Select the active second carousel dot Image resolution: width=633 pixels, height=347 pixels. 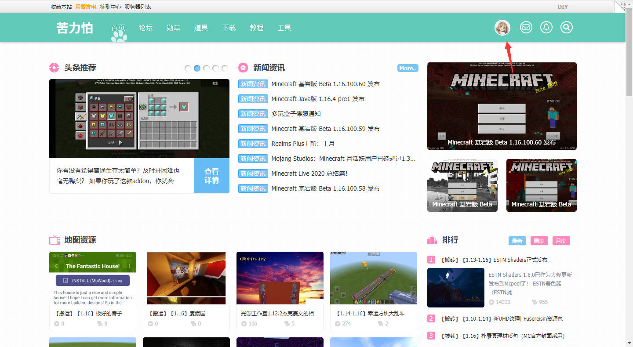pyautogui.click(x=197, y=68)
